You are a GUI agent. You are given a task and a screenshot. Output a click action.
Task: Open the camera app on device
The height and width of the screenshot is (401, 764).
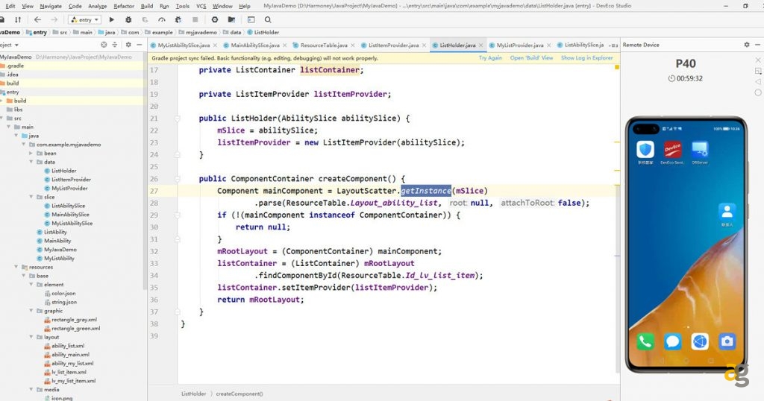[x=727, y=341]
